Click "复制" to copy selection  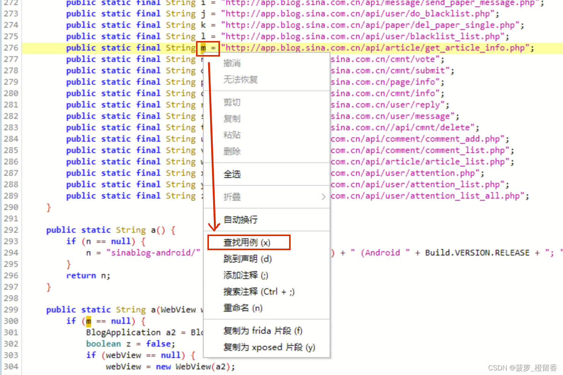tap(232, 118)
